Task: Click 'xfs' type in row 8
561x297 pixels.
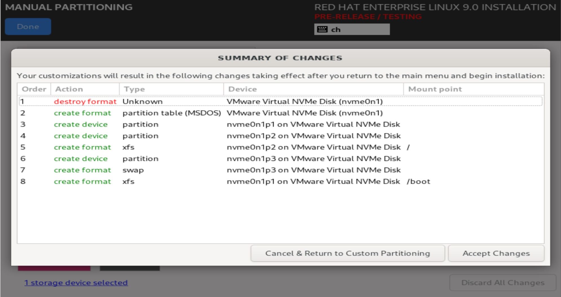Action: tap(128, 182)
